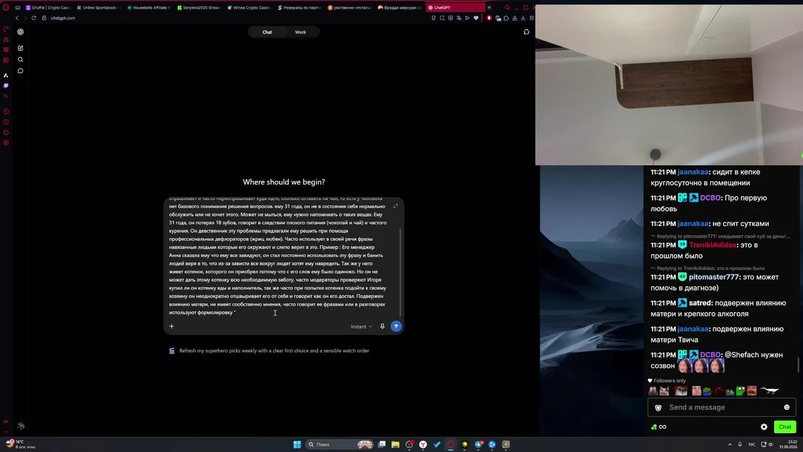Open the Winna Crypto Casino browser tab
Screen dimensions: 803x452
pos(249,8)
